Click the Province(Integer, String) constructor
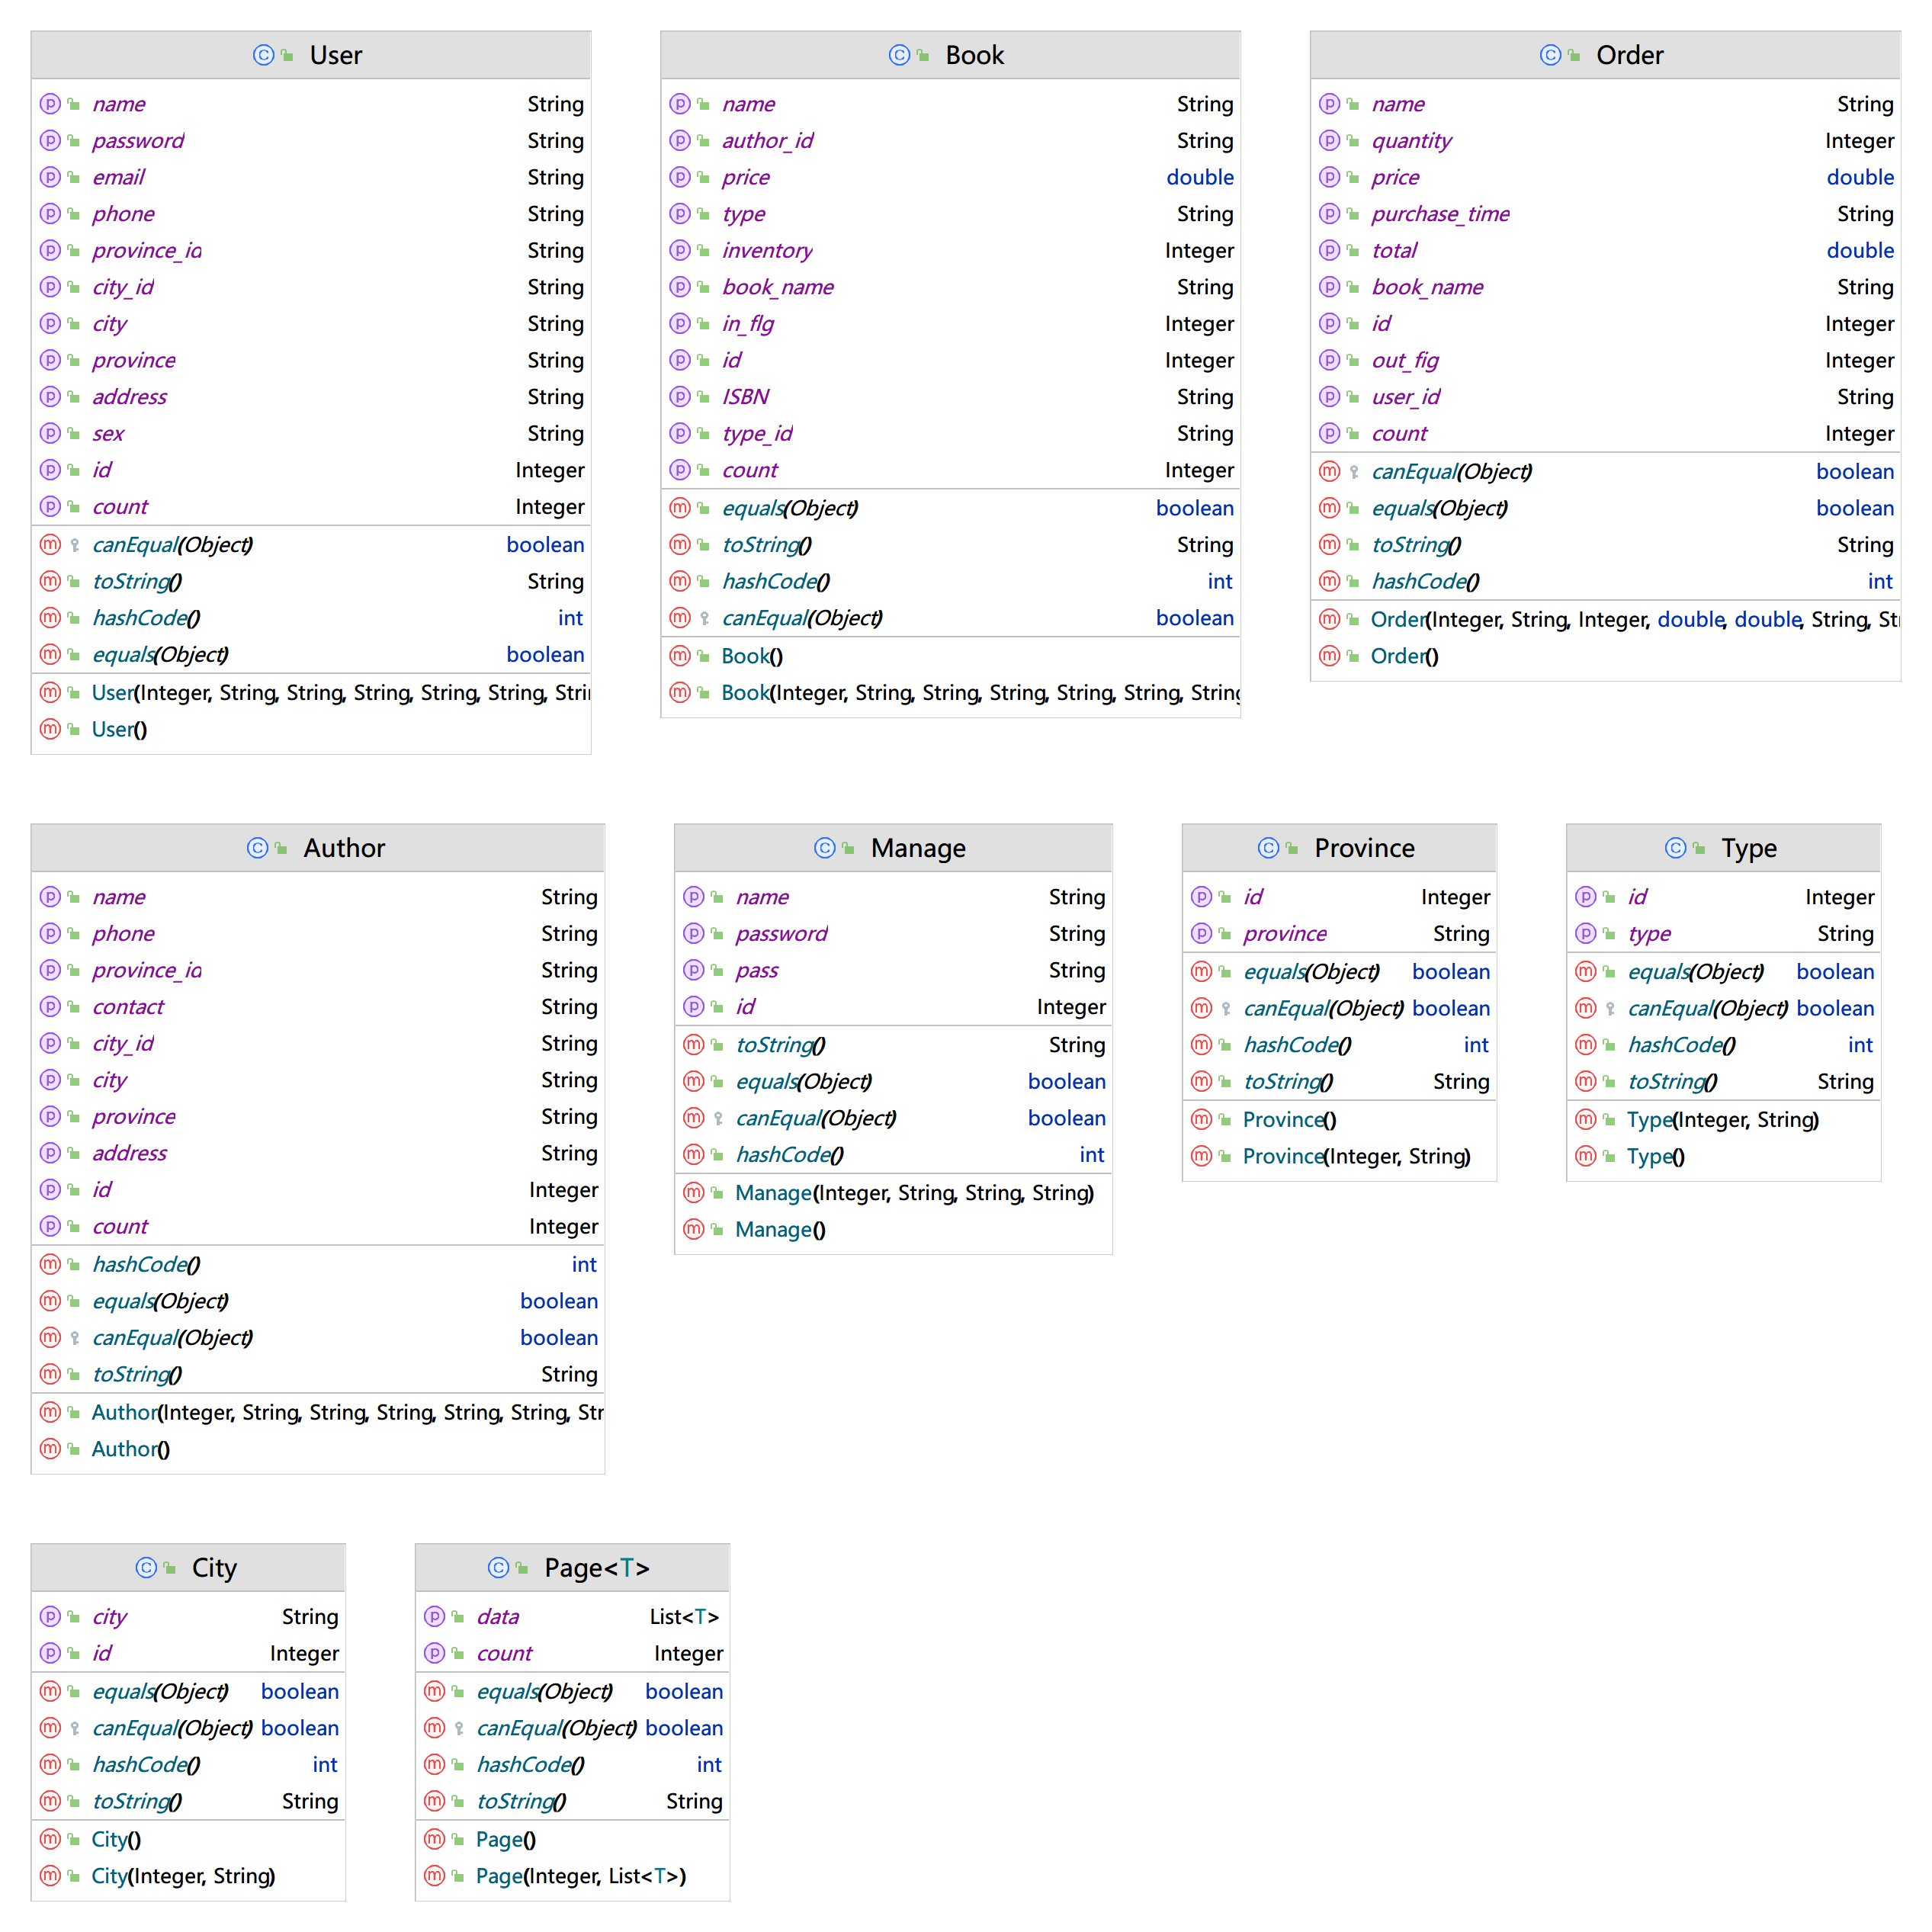This screenshot has width=1932, height=1932. coord(1356,1156)
